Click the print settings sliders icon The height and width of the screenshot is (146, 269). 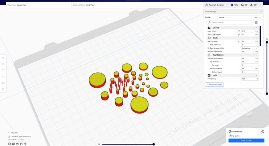click(206, 5)
